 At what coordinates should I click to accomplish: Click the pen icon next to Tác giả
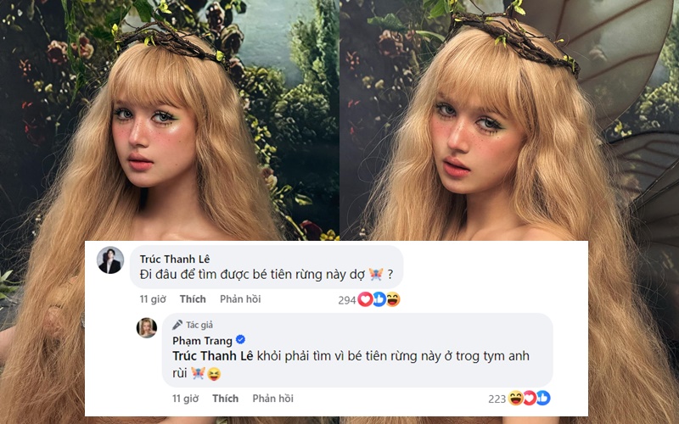177,325
